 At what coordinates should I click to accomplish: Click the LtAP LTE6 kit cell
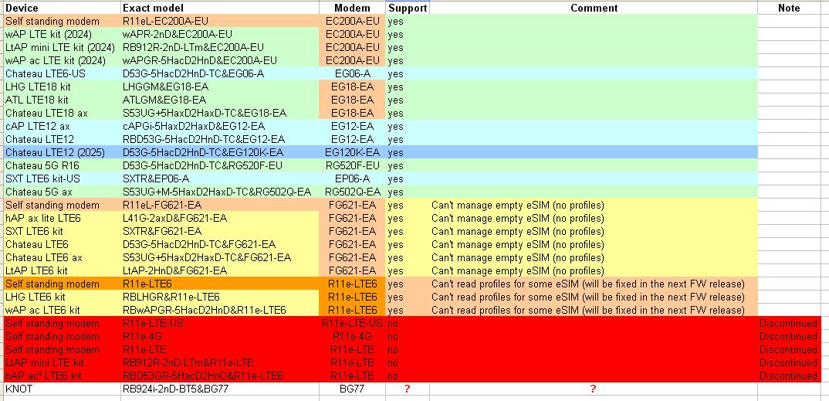(x=60, y=271)
